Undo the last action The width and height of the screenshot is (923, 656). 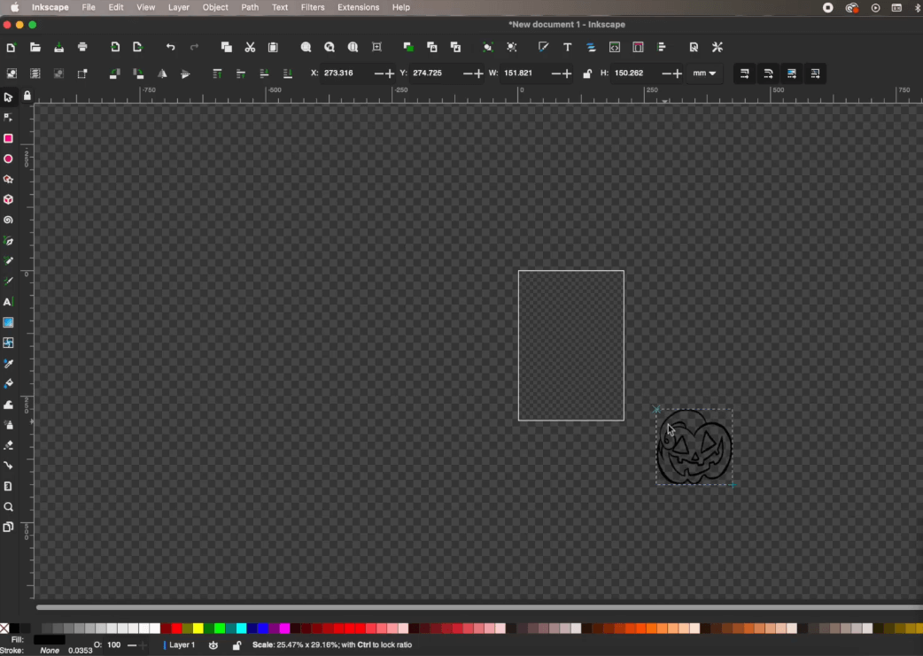tap(171, 47)
